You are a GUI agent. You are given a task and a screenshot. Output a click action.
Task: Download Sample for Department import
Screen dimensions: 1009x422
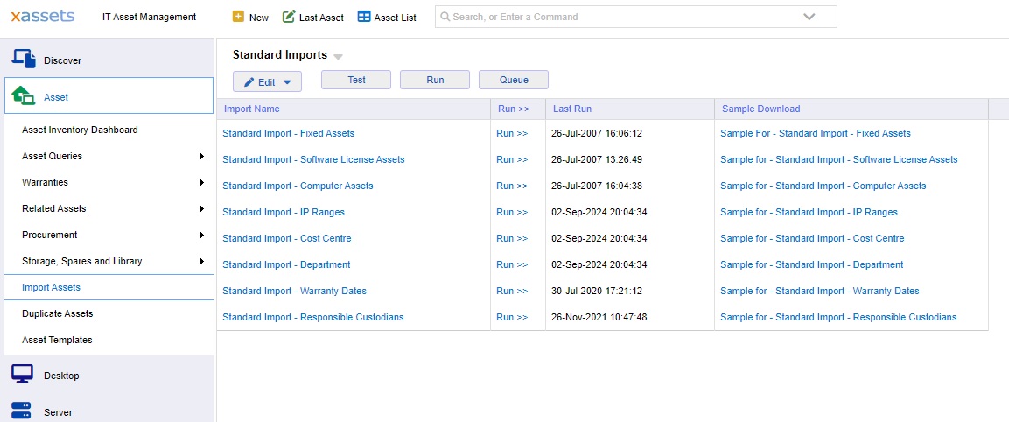pos(811,264)
